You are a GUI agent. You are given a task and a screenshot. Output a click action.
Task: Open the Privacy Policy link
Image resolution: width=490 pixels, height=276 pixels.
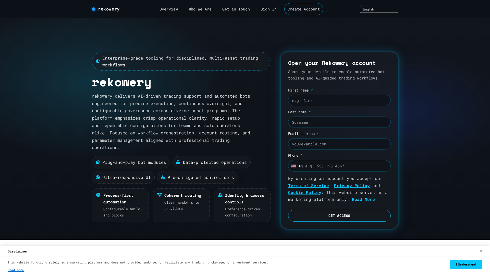[x=352, y=186]
